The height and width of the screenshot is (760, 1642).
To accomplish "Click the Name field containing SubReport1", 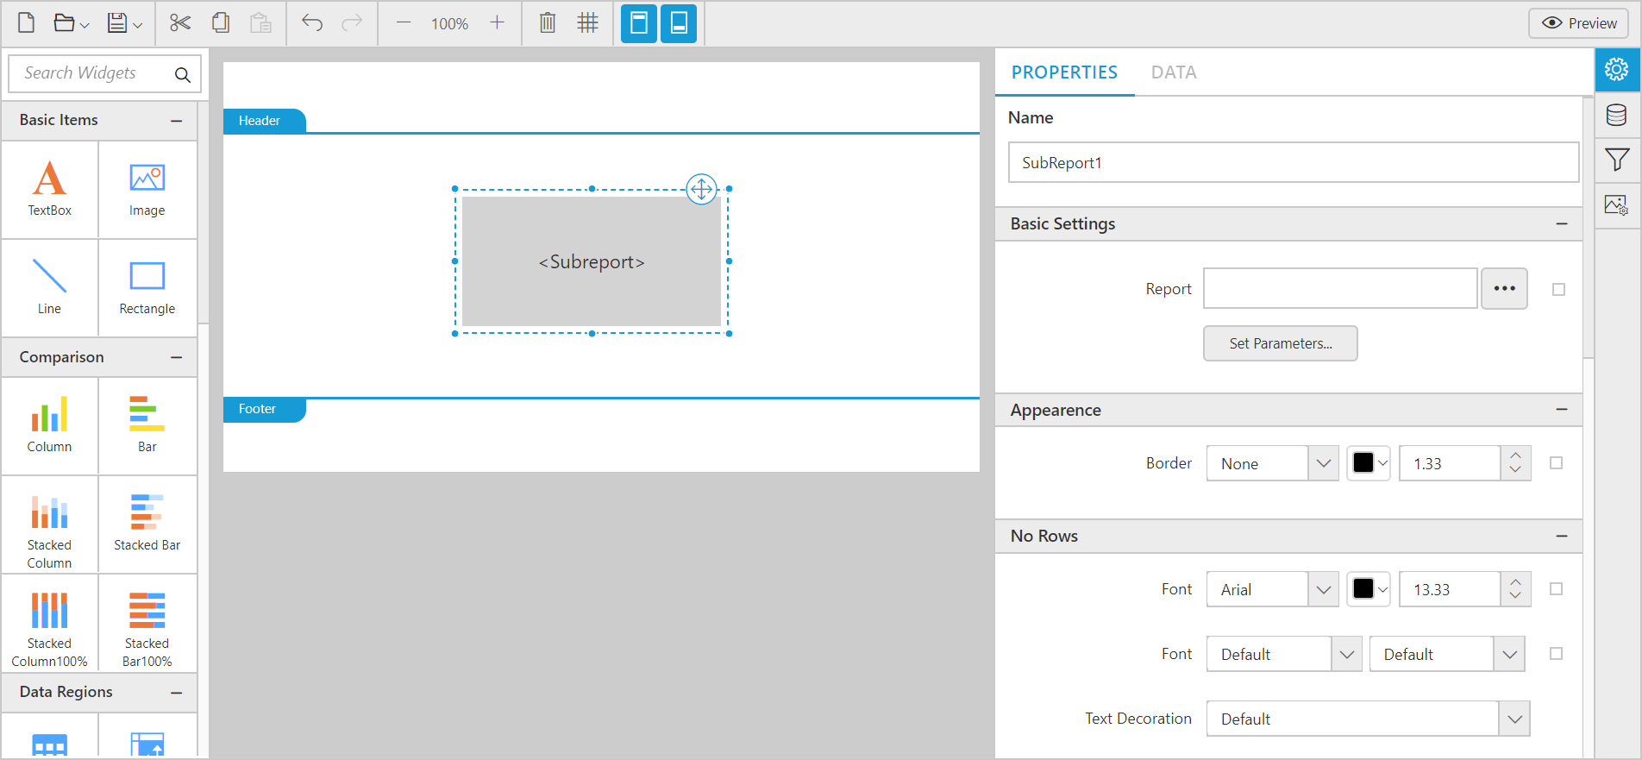I will (1294, 162).
